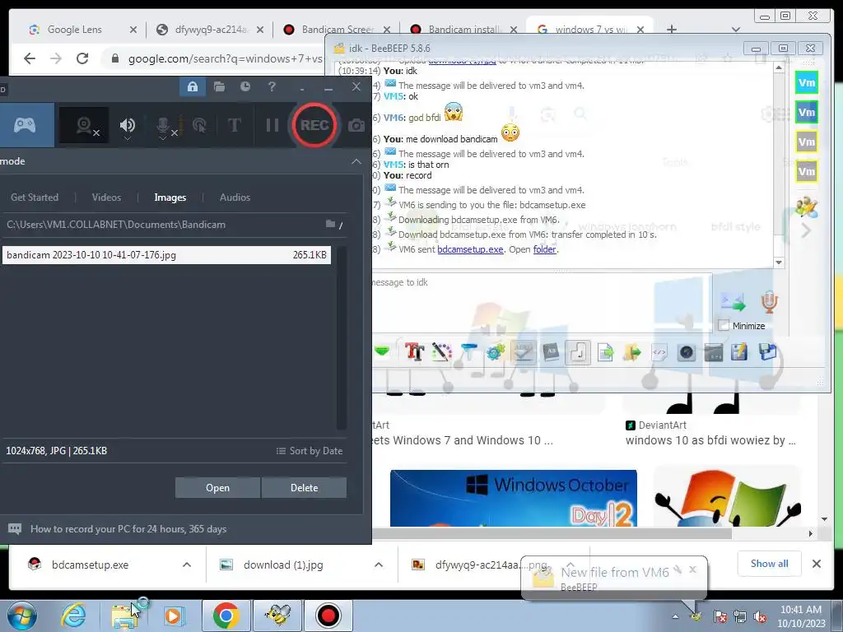The height and width of the screenshot is (632, 843).
Task: Open folder link in BeeBEEP chat
Action: point(545,249)
